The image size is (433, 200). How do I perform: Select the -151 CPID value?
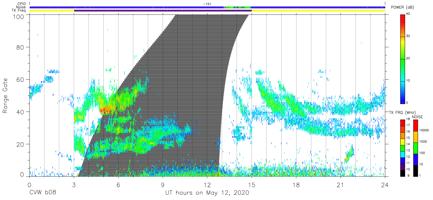207,4
